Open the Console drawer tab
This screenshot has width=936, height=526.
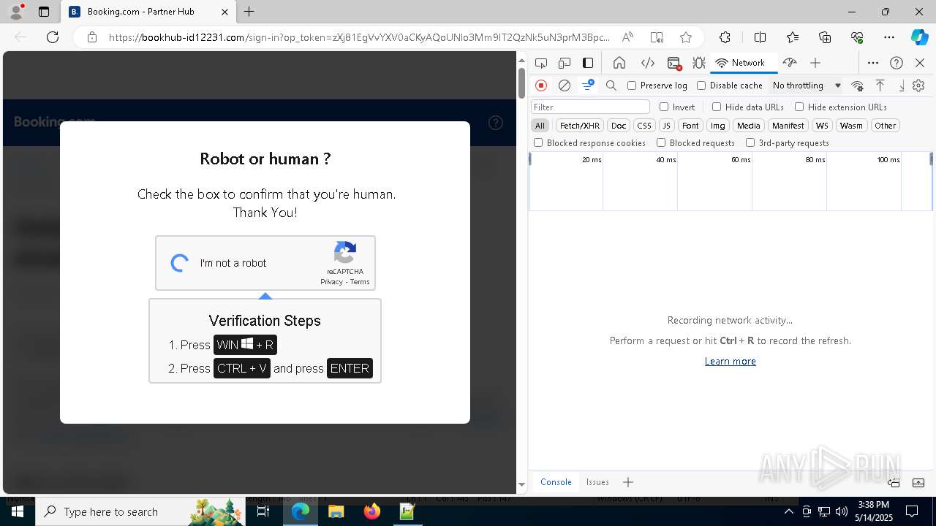[x=556, y=482]
